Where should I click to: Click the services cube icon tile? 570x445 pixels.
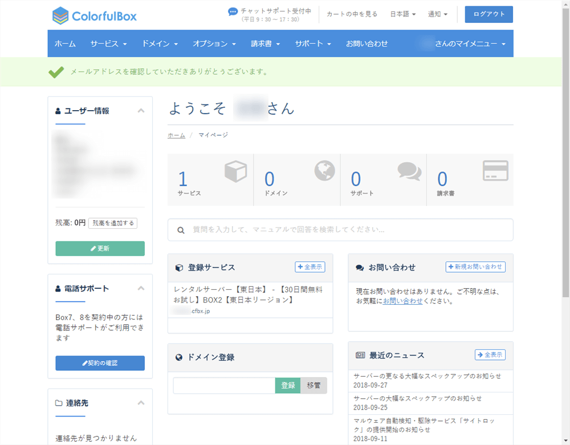click(x=235, y=171)
